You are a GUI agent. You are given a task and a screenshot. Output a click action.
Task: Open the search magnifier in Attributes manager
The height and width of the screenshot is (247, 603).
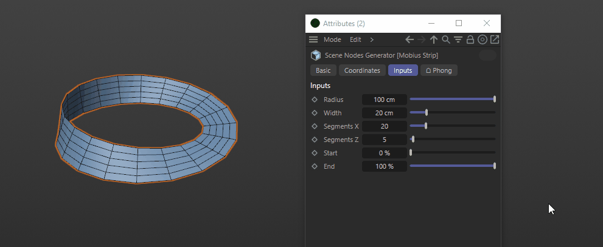coord(446,39)
